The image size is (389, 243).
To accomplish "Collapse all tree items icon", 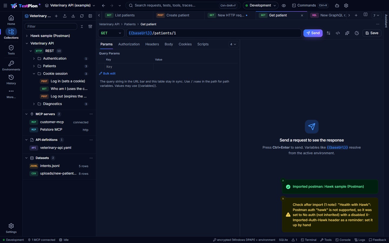I will coord(82,26).
